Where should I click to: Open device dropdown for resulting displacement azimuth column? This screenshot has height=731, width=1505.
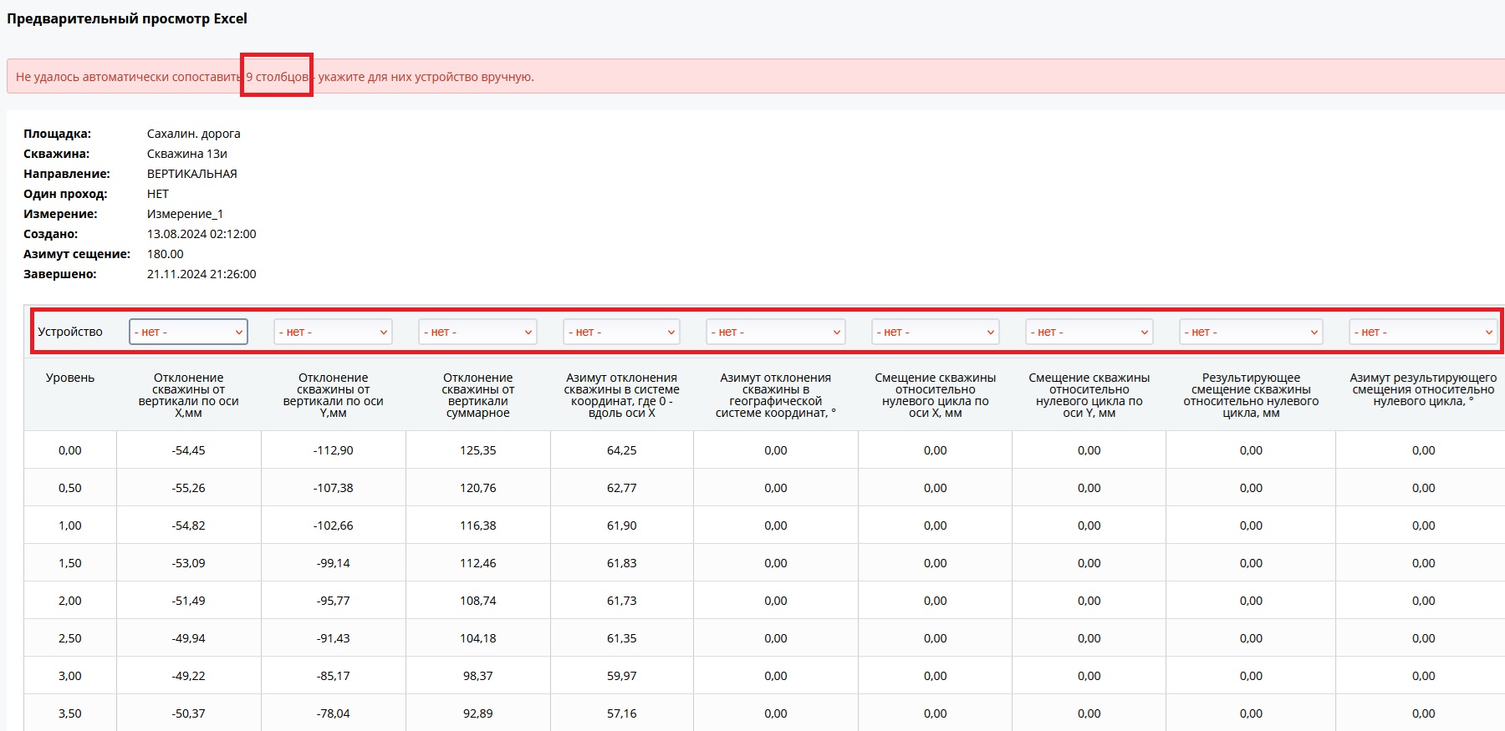(1423, 333)
